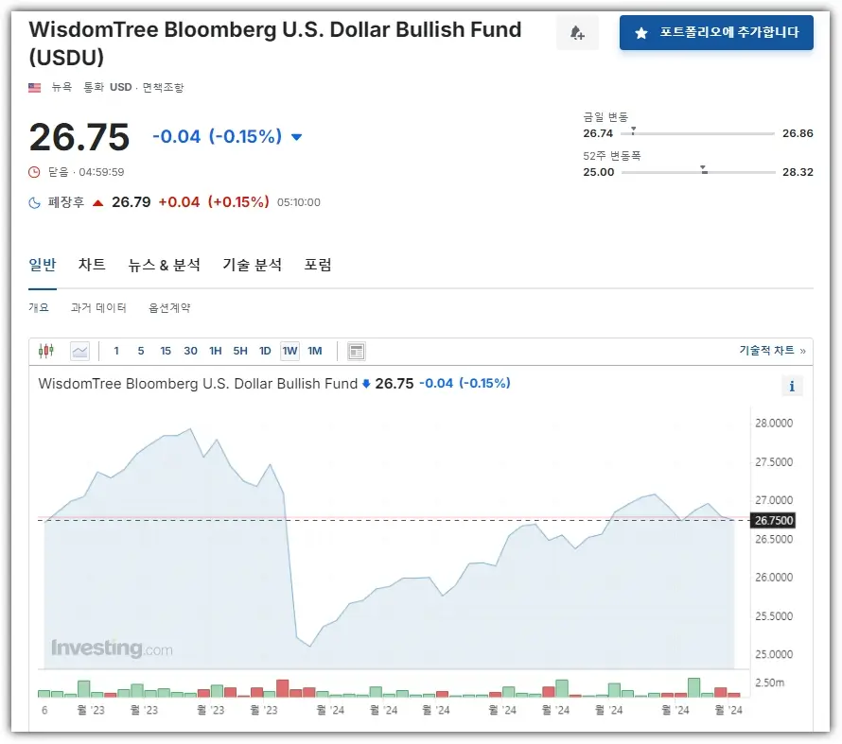The height and width of the screenshot is (744, 842).
Task: Click the blue down arrow beside -0.15%
Action: (296, 137)
